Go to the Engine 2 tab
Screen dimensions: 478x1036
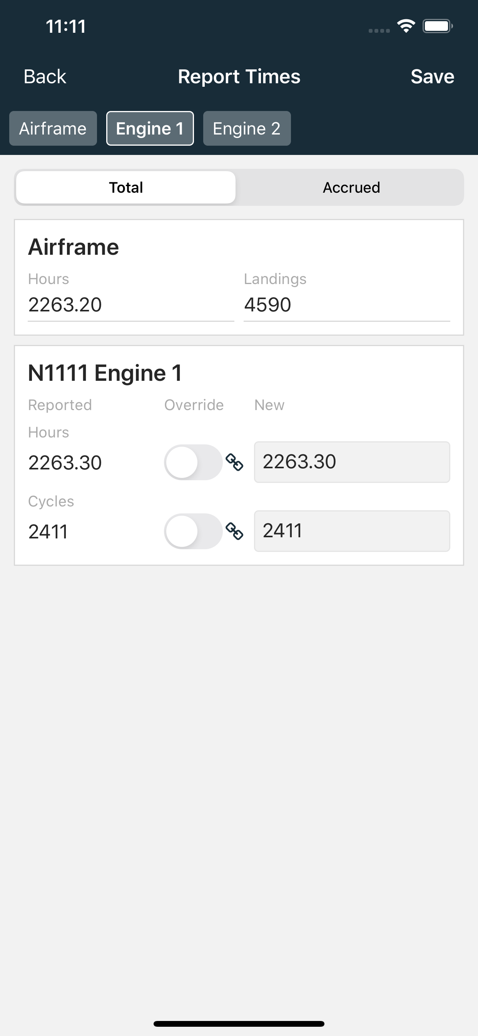click(247, 128)
